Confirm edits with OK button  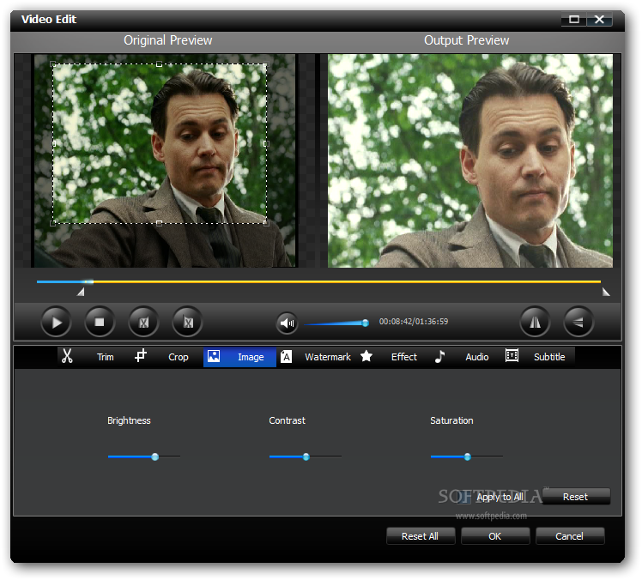coord(495,535)
